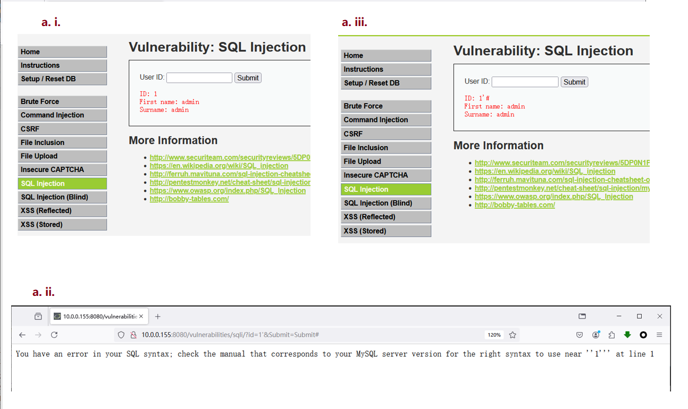Select File Inclusion in the a. iii. sidebar
The height and width of the screenshot is (409, 688).
pyautogui.click(x=386, y=148)
